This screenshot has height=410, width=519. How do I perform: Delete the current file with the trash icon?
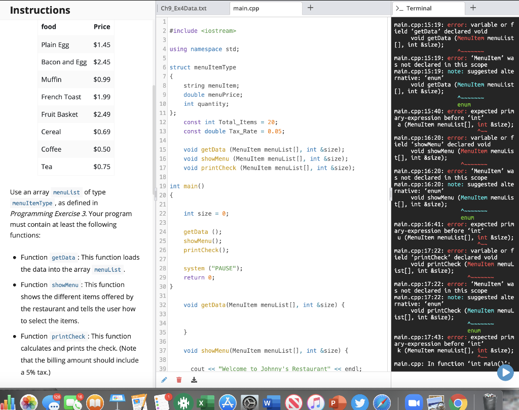tap(178, 379)
